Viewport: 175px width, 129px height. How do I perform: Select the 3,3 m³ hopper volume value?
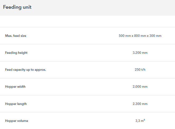[x=140, y=121]
